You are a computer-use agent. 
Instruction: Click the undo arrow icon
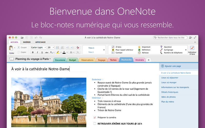36,38
